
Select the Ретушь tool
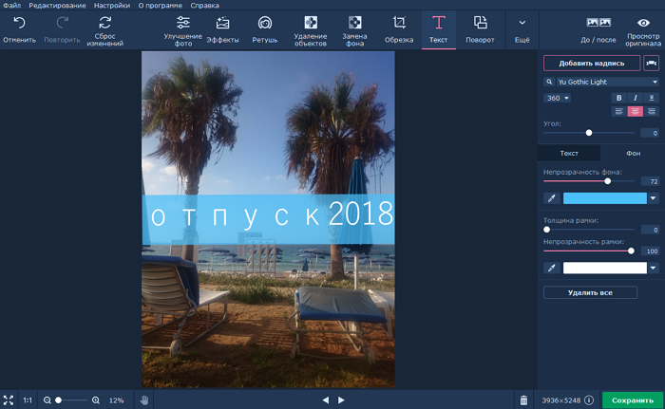pyautogui.click(x=264, y=28)
